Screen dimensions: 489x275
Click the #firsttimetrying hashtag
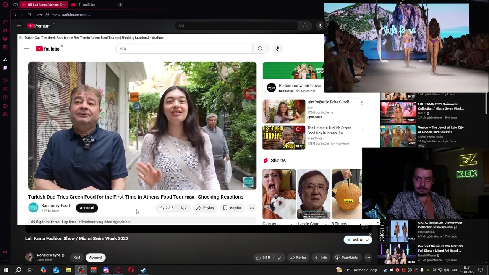pyautogui.click(x=91, y=222)
